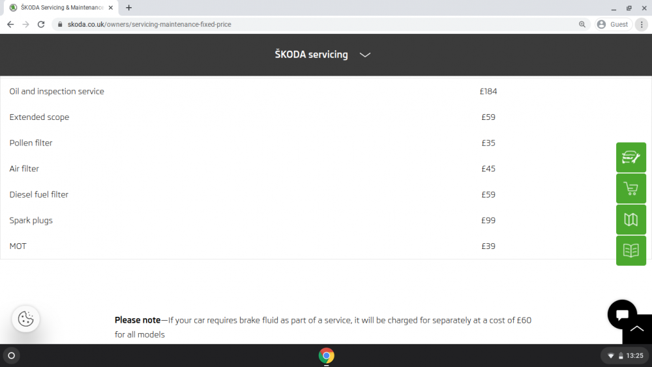Select the Air filter label
The height and width of the screenshot is (367, 652).
[x=24, y=169]
